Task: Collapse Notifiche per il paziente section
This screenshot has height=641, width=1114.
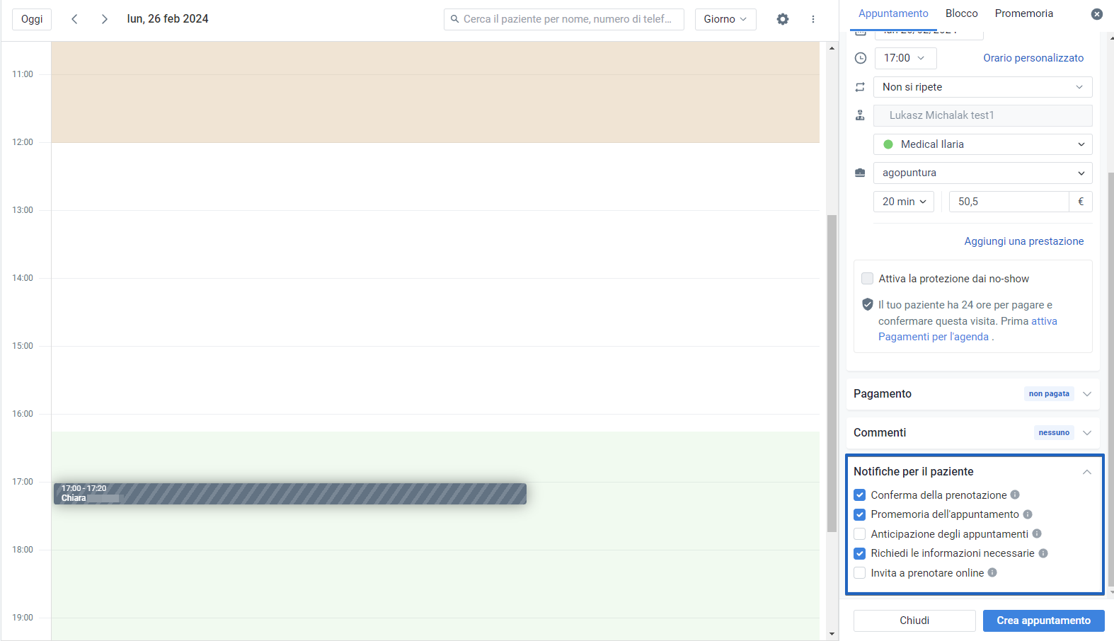Action: tap(1086, 472)
